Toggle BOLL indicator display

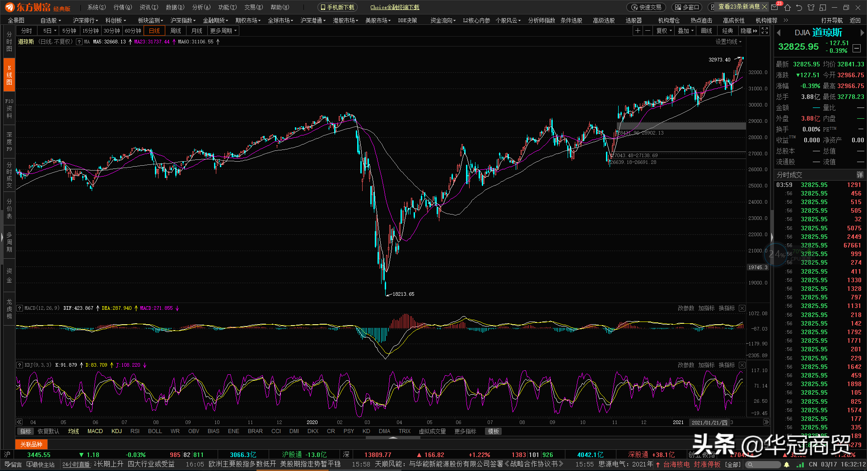(155, 431)
